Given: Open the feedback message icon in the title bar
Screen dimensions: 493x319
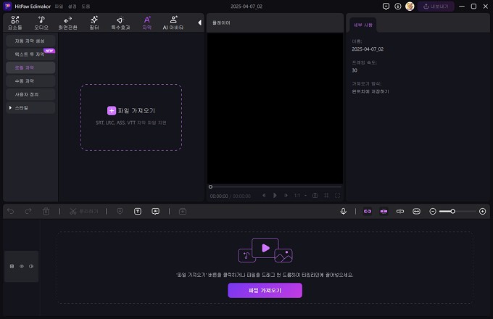Looking at the screenshot, I should coord(386,7).
